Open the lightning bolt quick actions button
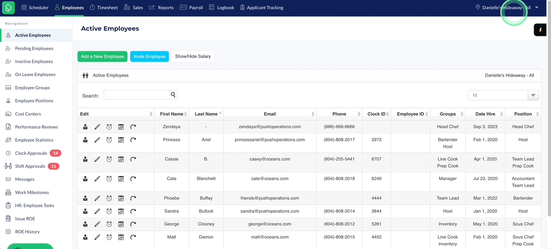551x249 pixels. [x=540, y=30]
